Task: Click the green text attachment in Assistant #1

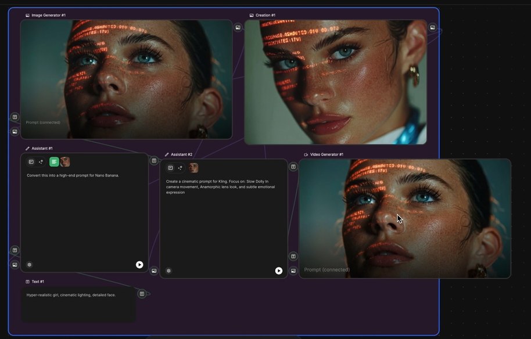Action: pos(54,162)
